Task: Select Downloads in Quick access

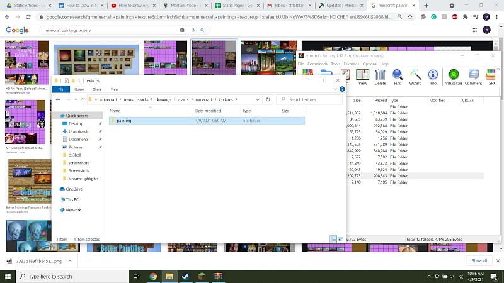Action: (79, 131)
